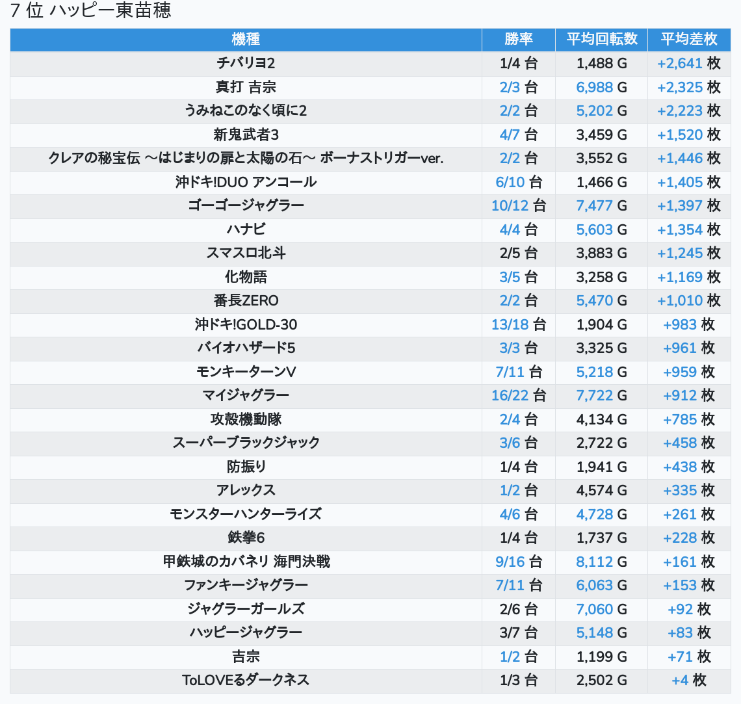Click the 機種 column header
This screenshot has width=741, height=704.
click(246, 40)
